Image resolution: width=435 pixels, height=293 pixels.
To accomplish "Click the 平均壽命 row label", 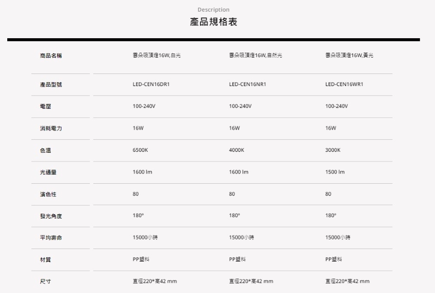I will 51,238.
